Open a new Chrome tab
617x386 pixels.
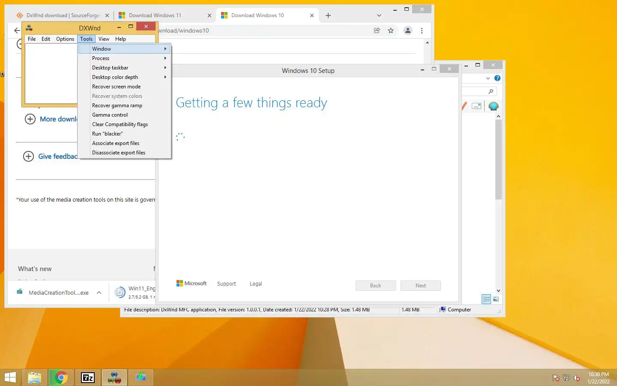click(x=328, y=15)
